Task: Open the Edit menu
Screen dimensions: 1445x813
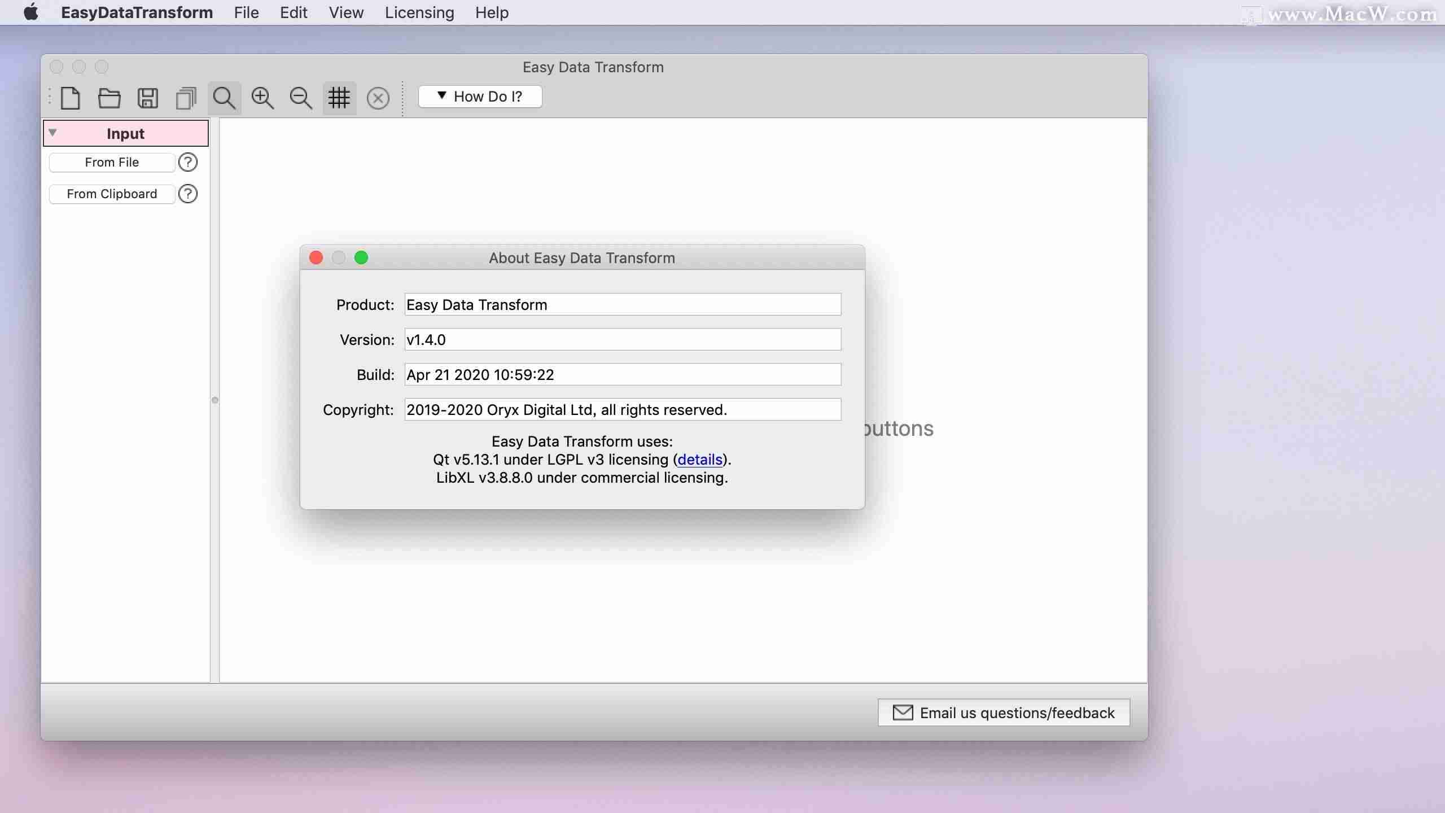Action: (294, 12)
